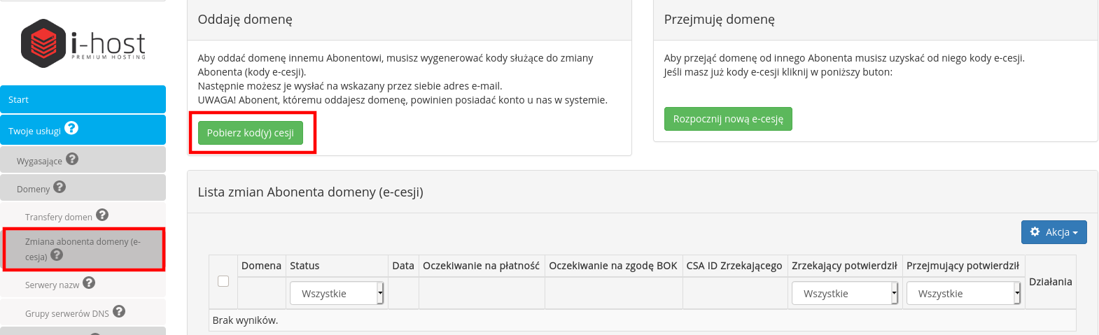Click Rozpocznij nową e-cesję button
Viewport: 1099px width, 335px height.
click(x=728, y=119)
